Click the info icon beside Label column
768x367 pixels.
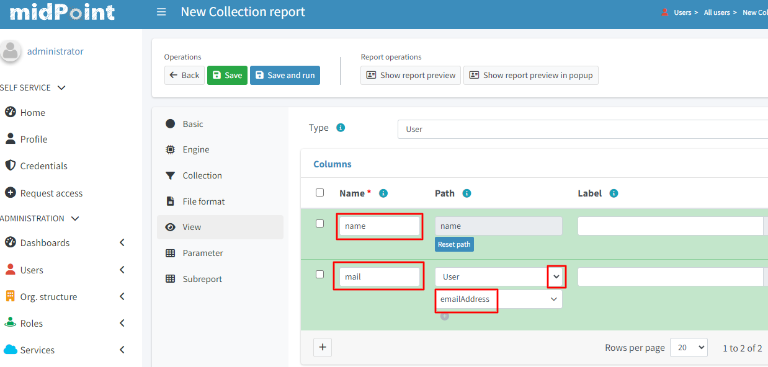(x=614, y=193)
